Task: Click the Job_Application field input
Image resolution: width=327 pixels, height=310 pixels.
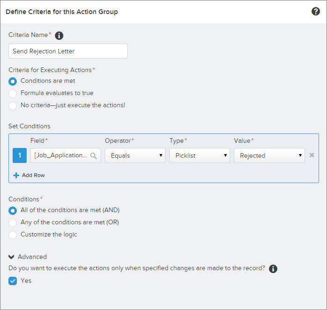Action: click(65, 155)
